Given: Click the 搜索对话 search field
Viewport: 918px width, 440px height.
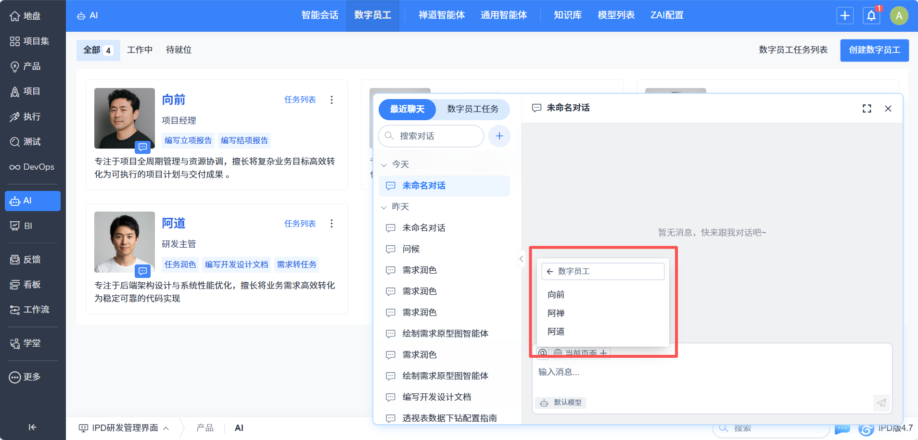Looking at the screenshot, I should click(435, 136).
